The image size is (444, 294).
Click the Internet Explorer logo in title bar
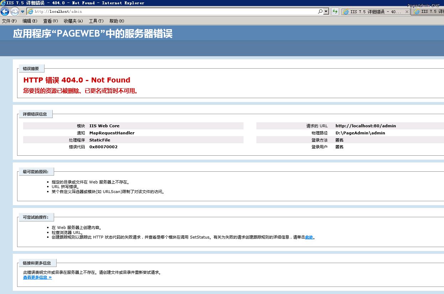[3, 3]
